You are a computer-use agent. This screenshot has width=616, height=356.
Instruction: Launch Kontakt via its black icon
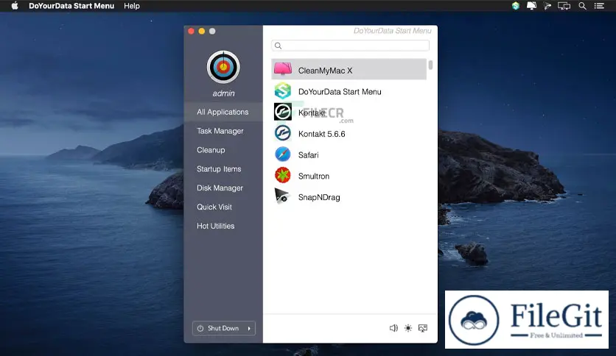click(x=283, y=112)
